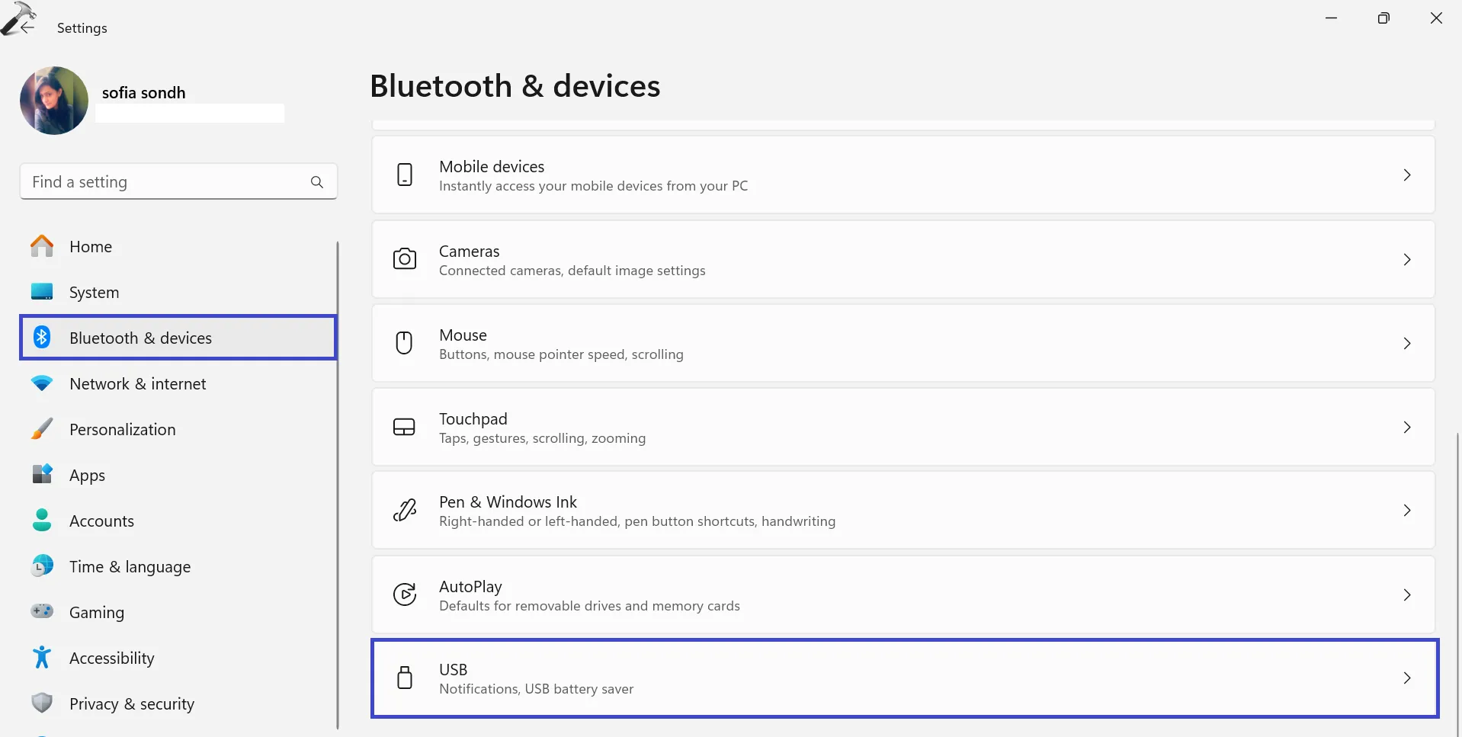
Task: Open the Mobile devices phone icon
Action: coord(404,175)
